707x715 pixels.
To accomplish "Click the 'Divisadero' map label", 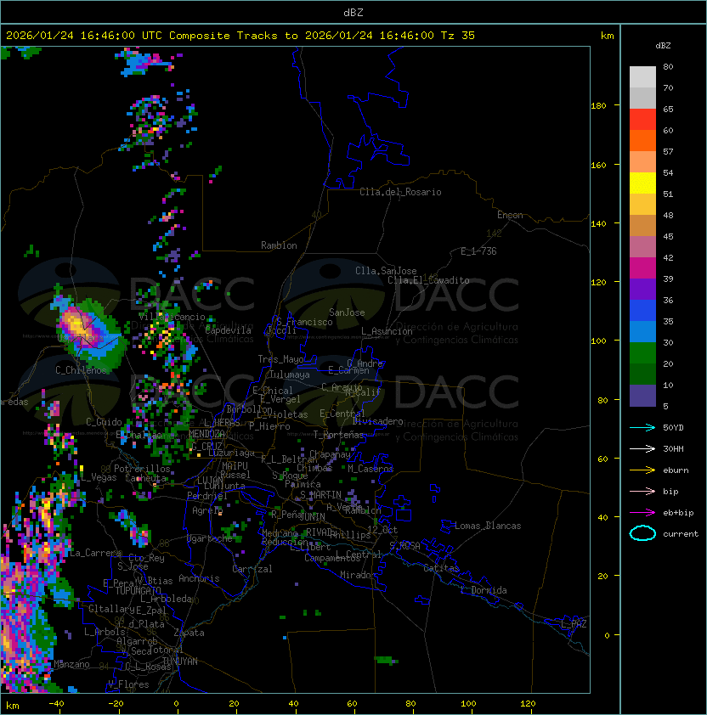I will click(377, 421).
